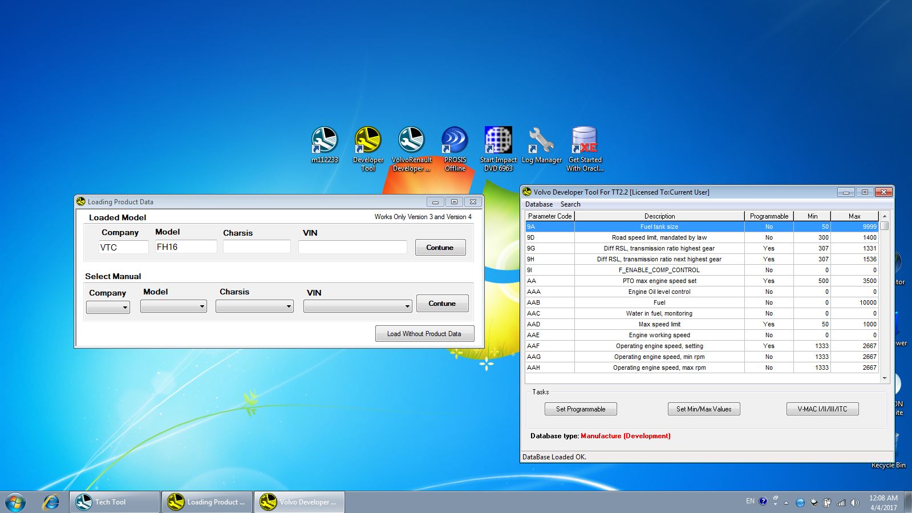This screenshot has height=513, width=912.
Task: Select row AA PTO max engine speed set
Action: click(702, 281)
